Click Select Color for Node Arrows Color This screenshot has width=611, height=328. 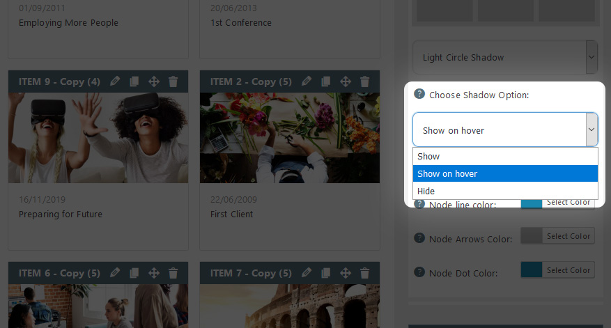pos(568,236)
